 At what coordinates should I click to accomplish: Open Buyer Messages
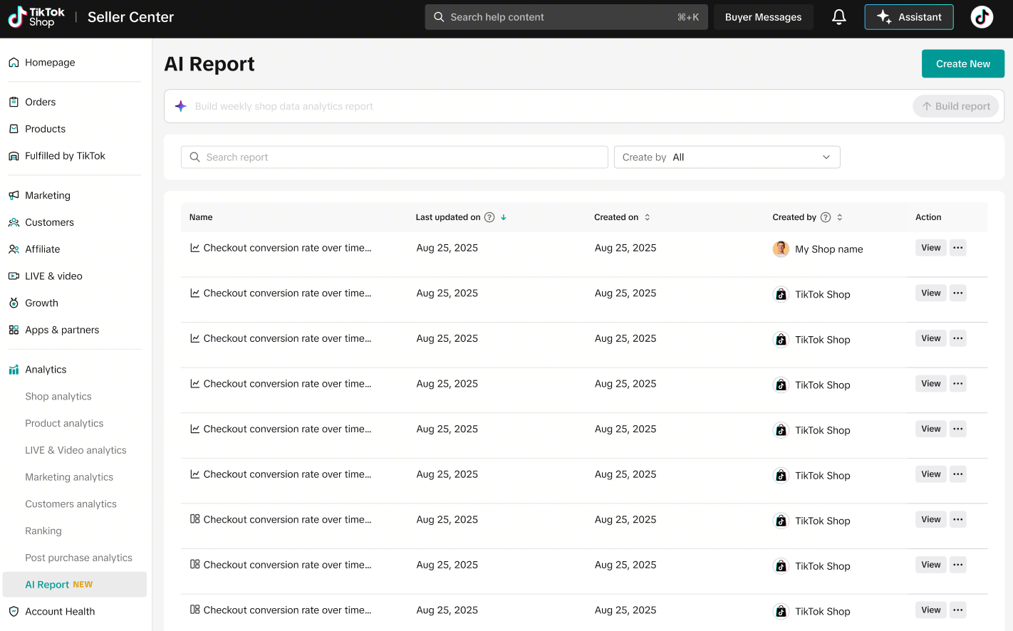point(763,17)
